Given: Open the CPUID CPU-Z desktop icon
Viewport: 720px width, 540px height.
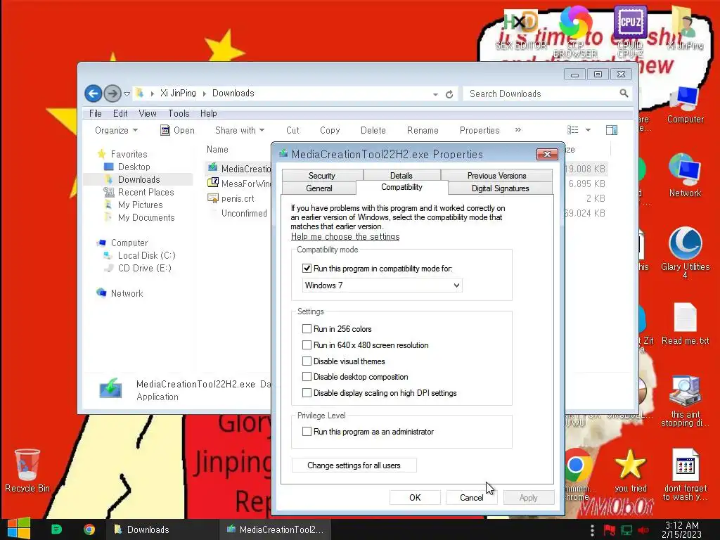Looking at the screenshot, I should [x=630, y=30].
